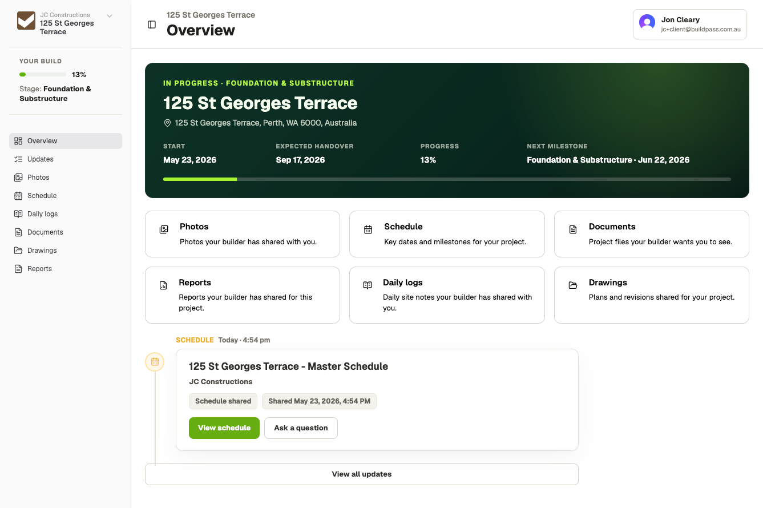This screenshot has height=508, width=763.
Task: Open Daily logs in the sidebar
Action: (x=66, y=214)
